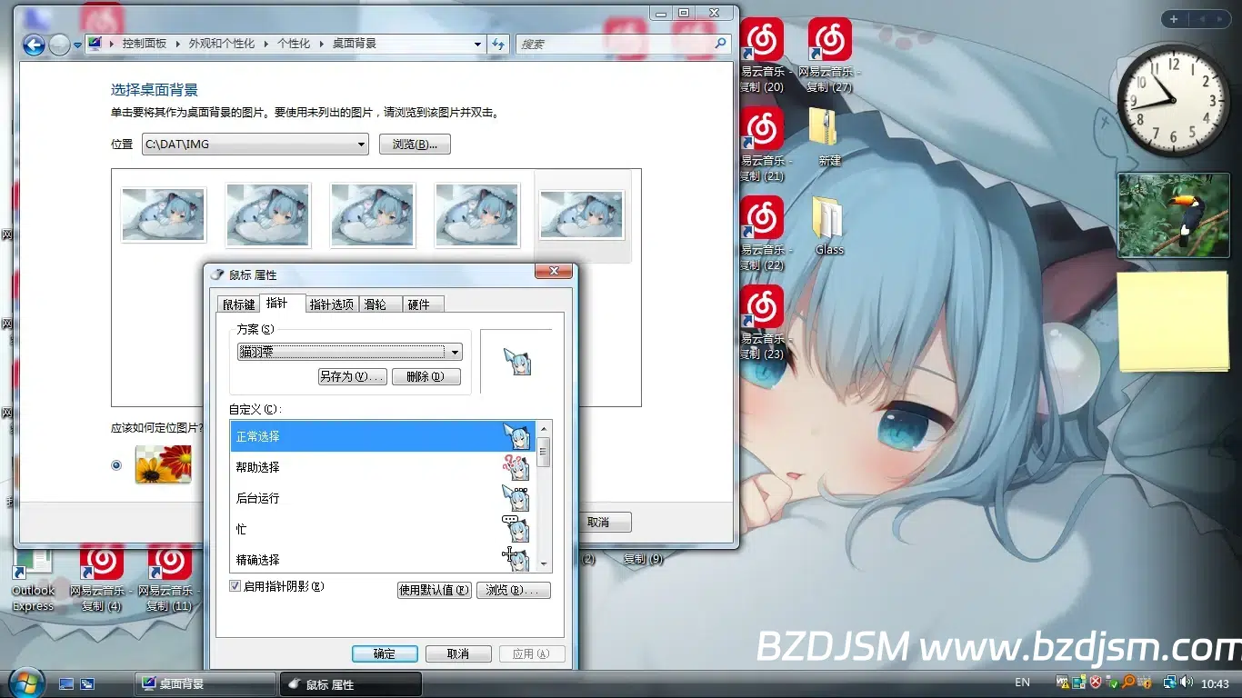Click the pointer list scrollbar down arrow
Screen dimensions: 1242x698
[545, 564]
